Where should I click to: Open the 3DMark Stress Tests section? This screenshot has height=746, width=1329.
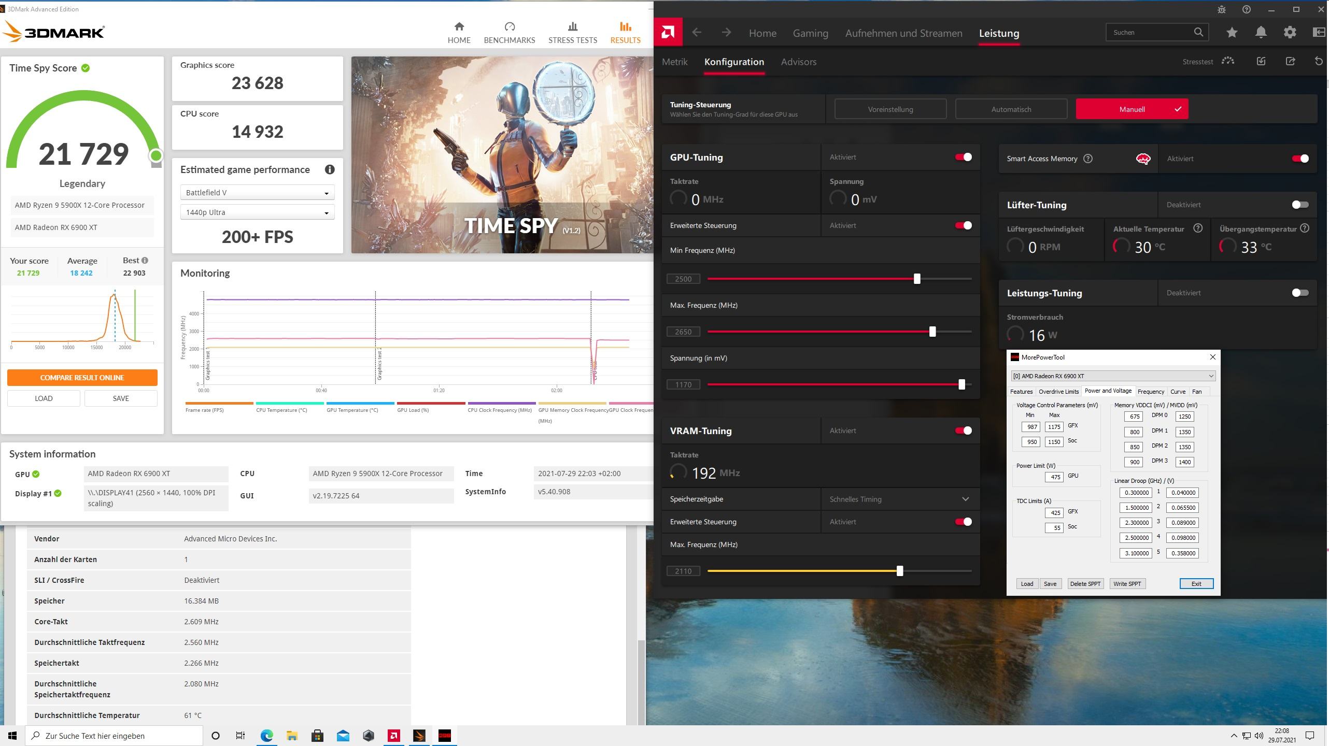click(572, 33)
